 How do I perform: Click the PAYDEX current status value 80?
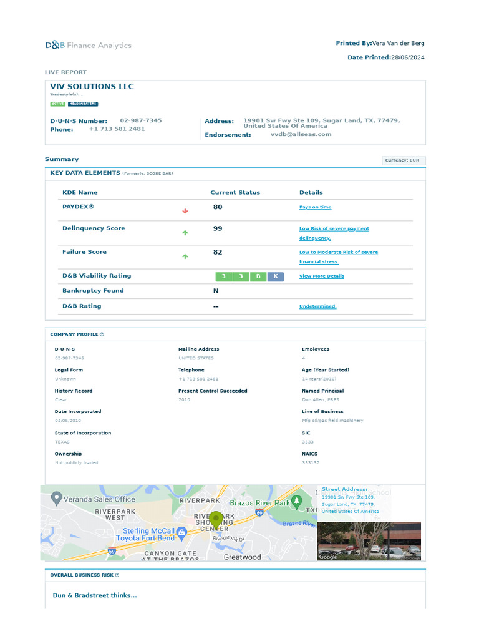point(218,207)
